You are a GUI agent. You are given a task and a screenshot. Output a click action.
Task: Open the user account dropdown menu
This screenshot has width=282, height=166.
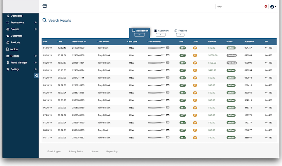273,7
